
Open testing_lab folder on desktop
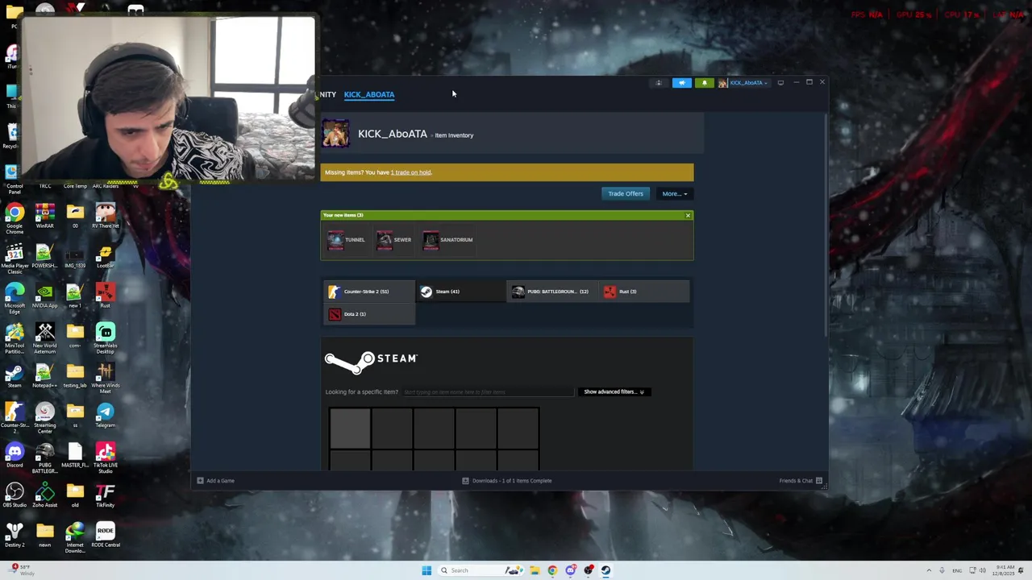[x=75, y=375]
